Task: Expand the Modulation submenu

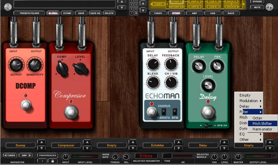Action: pos(249,101)
